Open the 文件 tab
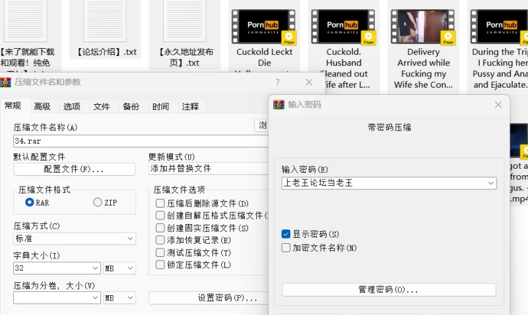 point(102,107)
